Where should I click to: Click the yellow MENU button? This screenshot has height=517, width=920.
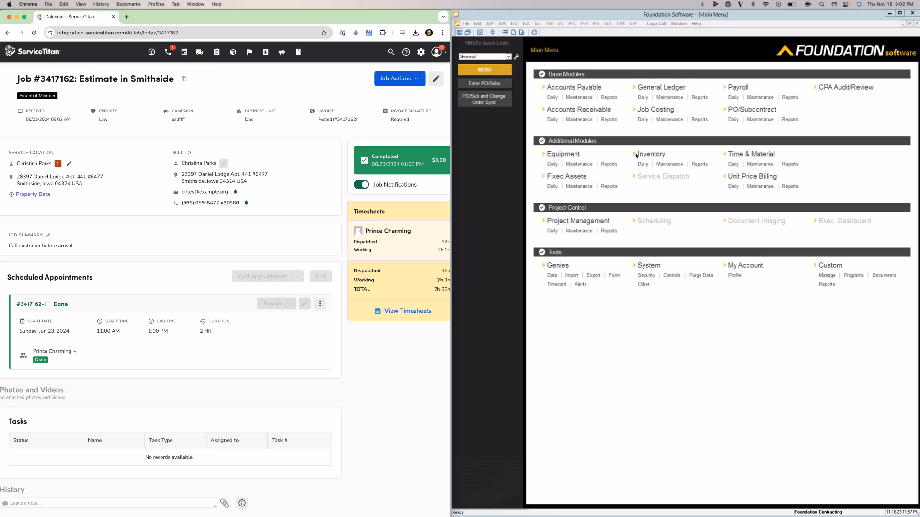coord(484,69)
